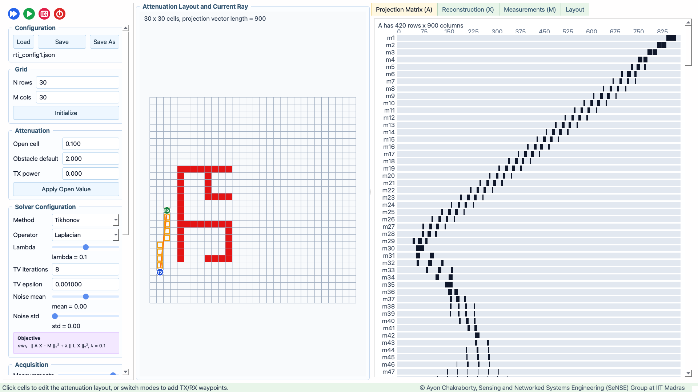
Task: Click the TV epsilon input field
Action: point(85,284)
